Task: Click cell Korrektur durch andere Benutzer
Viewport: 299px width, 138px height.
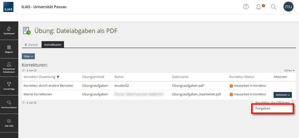Action: pyautogui.click(x=49, y=86)
